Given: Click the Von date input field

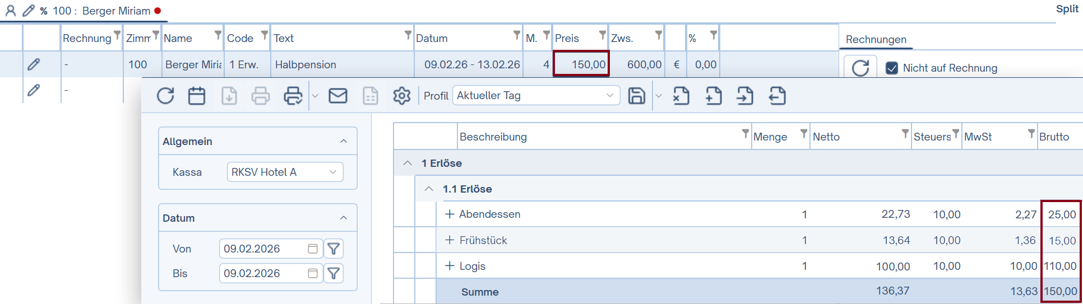Looking at the screenshot, I should [271, 249].
